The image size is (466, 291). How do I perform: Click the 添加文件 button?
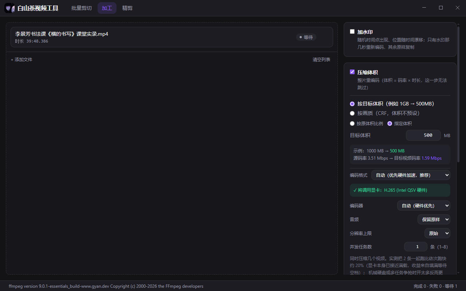(21, 60)
